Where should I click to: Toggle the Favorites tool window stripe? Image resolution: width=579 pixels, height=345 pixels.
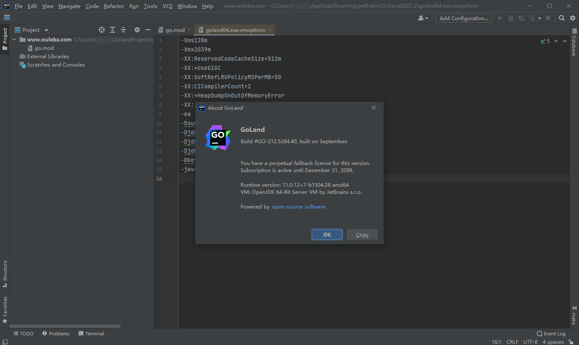pyautogui.click(x=5, y=310)
